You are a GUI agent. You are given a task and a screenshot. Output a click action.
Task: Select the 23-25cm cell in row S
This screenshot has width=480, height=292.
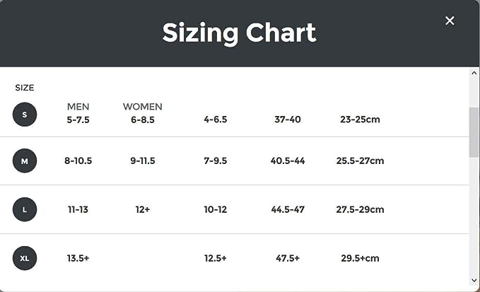pyautogui.click(x=360, y=119)
